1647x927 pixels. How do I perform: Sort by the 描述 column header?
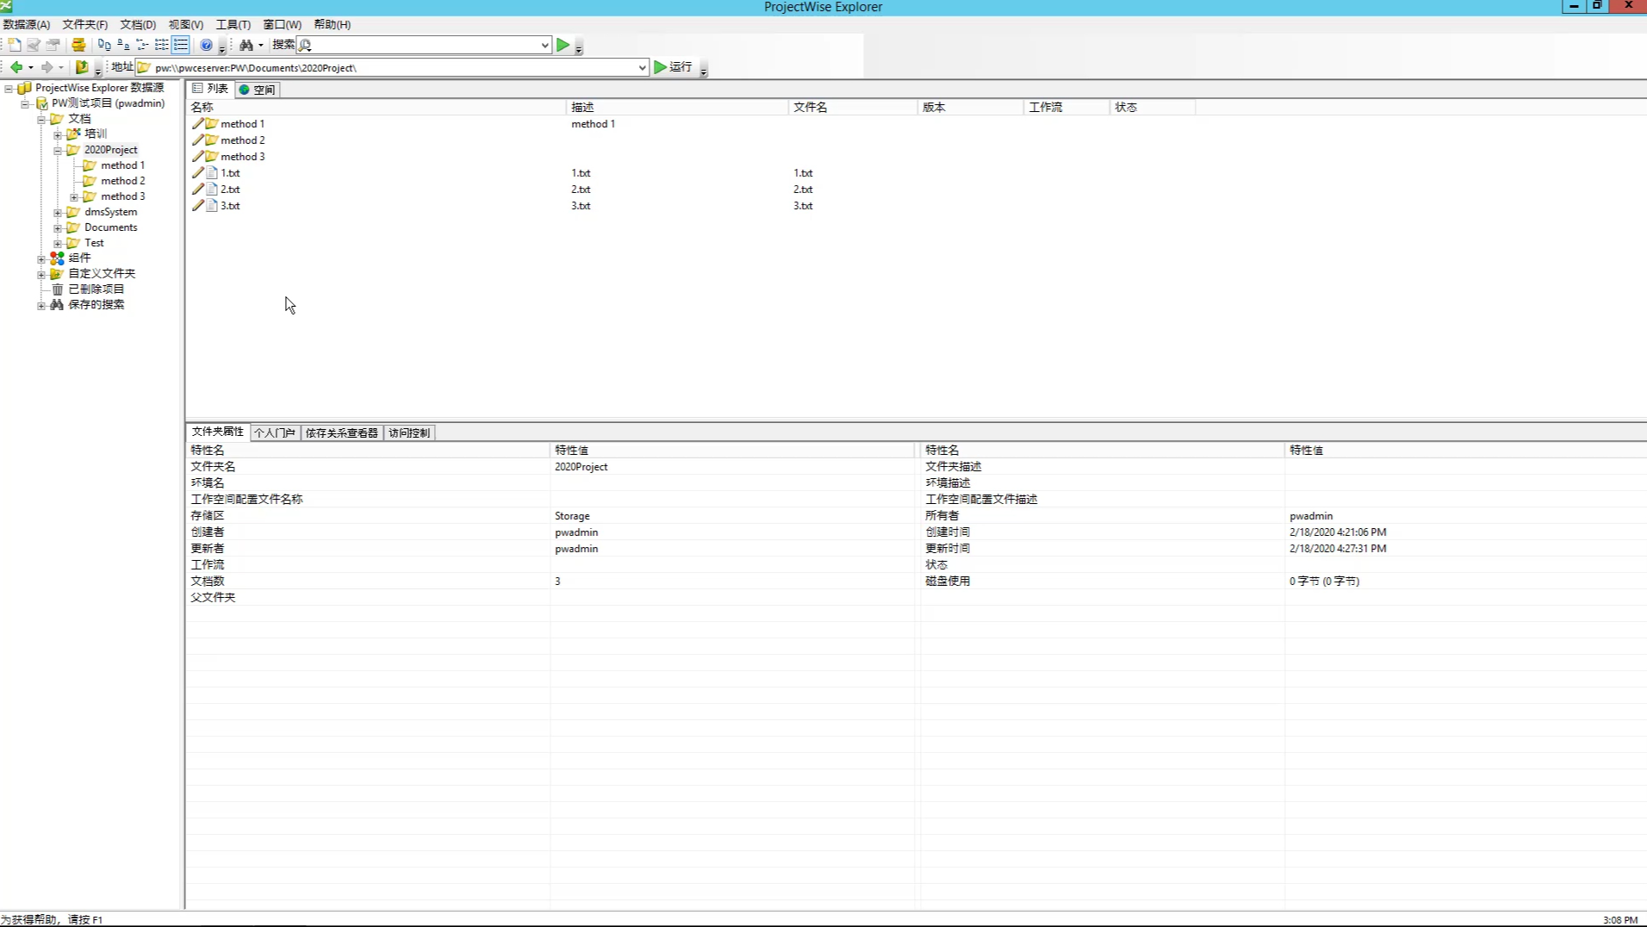click(x=678, y=107)
